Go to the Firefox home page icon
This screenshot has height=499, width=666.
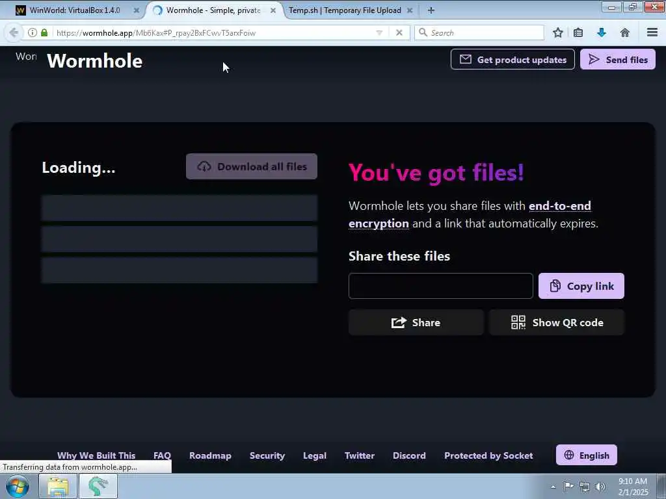625,32
